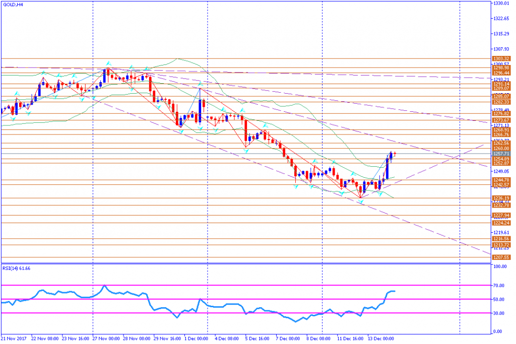The width and height of the screenshot is (516, 344).
Task: Click the 1244.78 price level tag
Action: (501, 180)
